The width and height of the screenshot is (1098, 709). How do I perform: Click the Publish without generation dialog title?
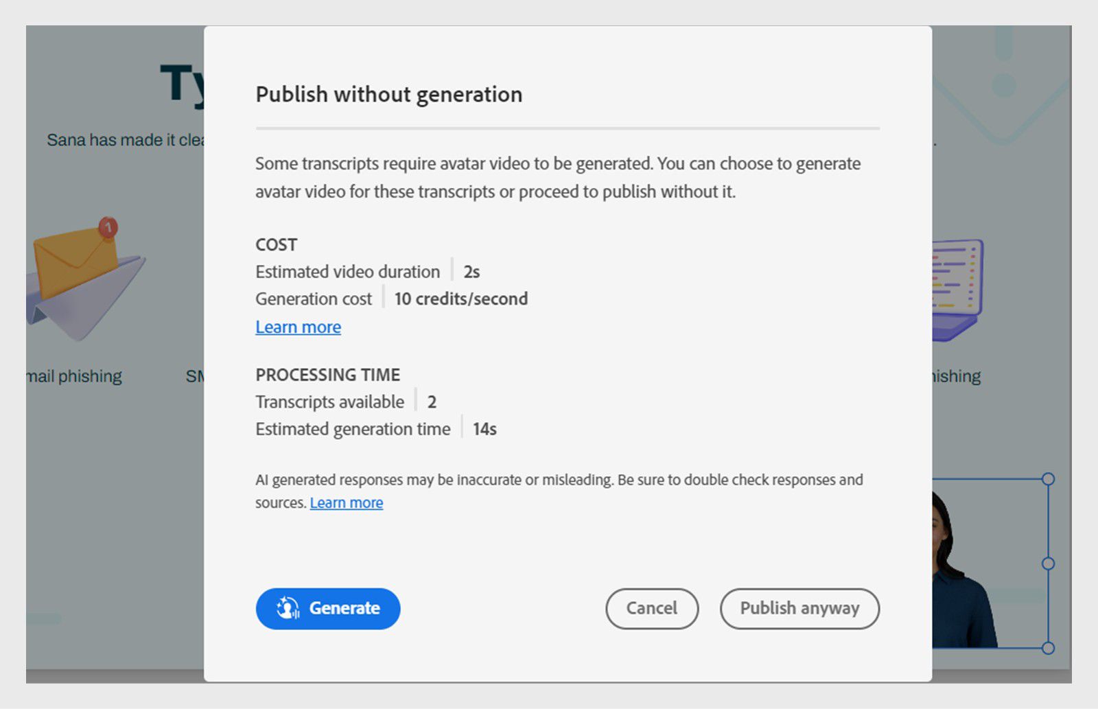(388, 94)
